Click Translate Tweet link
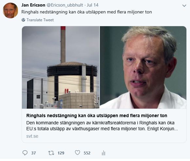The height and width of the screenshot is (161, 190). coord(40,20)
